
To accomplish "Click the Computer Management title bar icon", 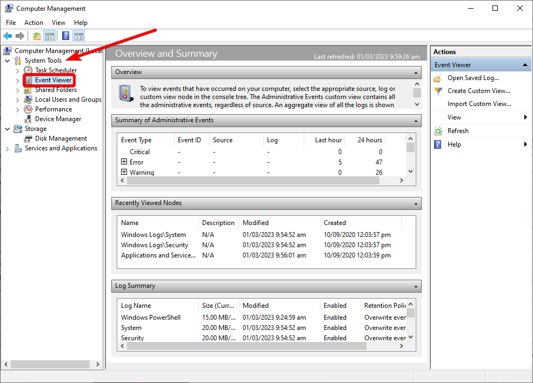I will pyautogui.click(x=9, y=8).
